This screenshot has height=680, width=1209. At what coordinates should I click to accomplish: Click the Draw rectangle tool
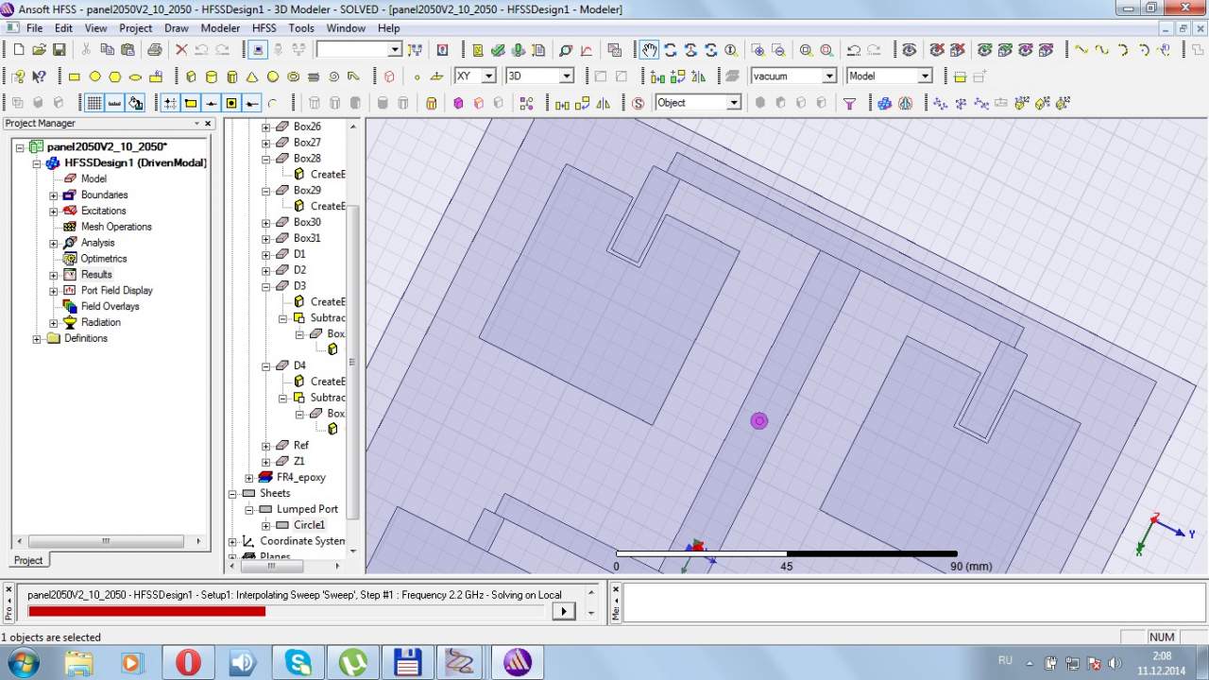click(75, 76)
